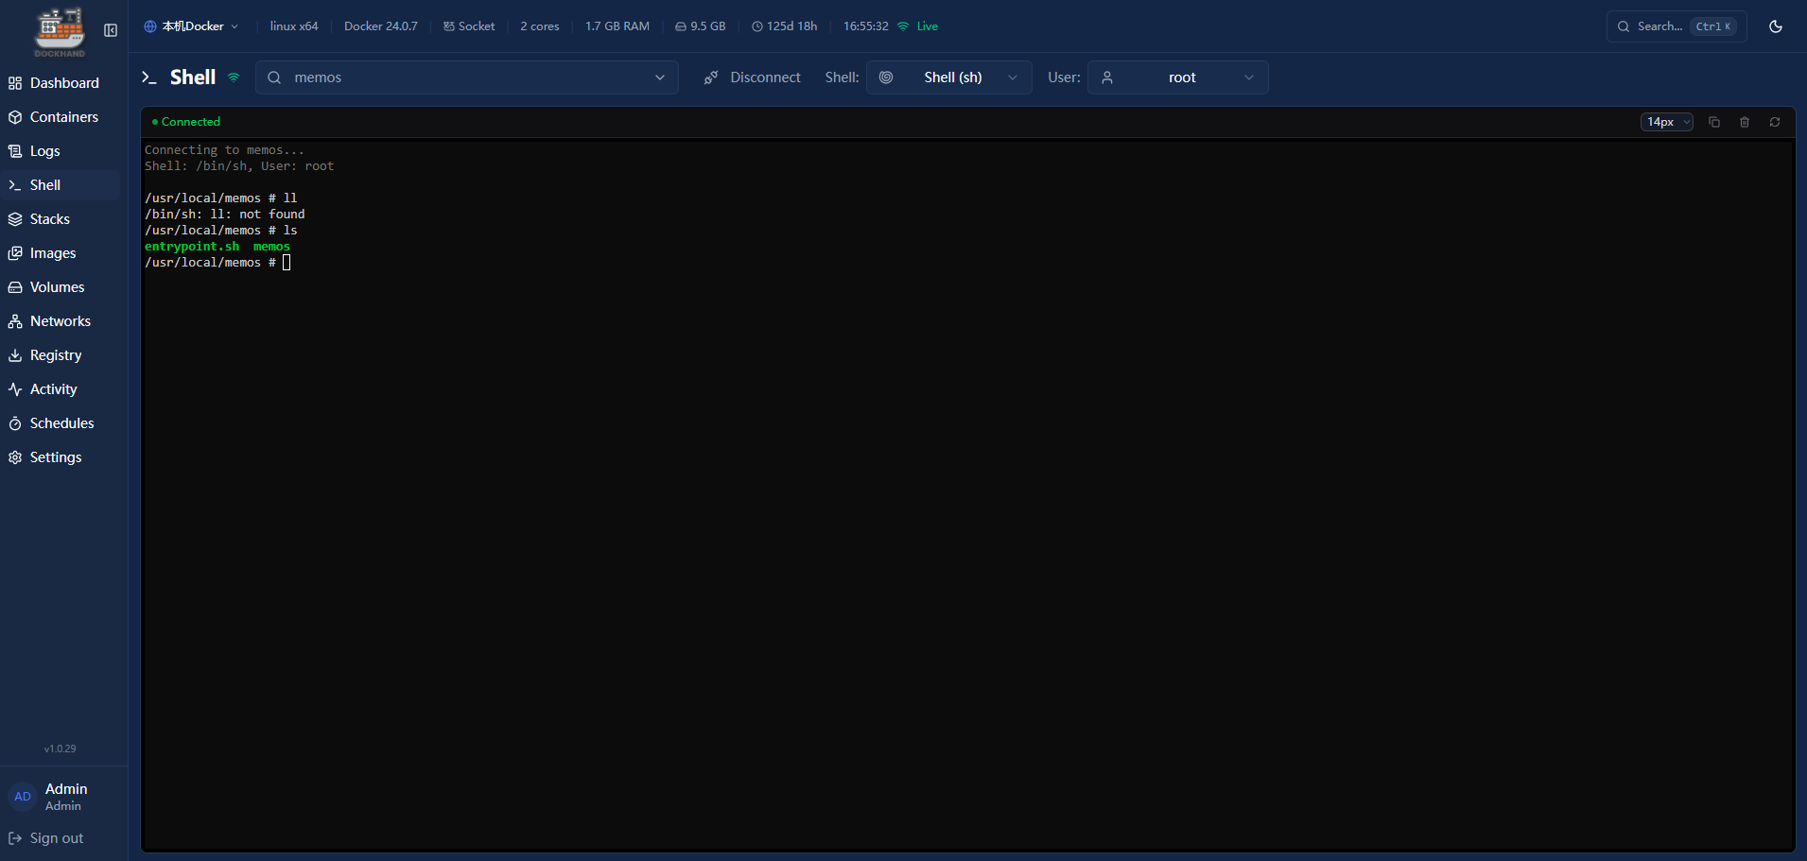Image resolution: width=1807 pixels, height=861 pixels.
Task: Copy terminal output with the copy icon
Action: point(1714,122)
